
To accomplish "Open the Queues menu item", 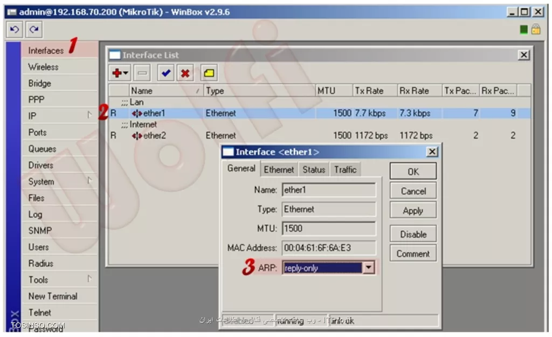I will point(60,149).
